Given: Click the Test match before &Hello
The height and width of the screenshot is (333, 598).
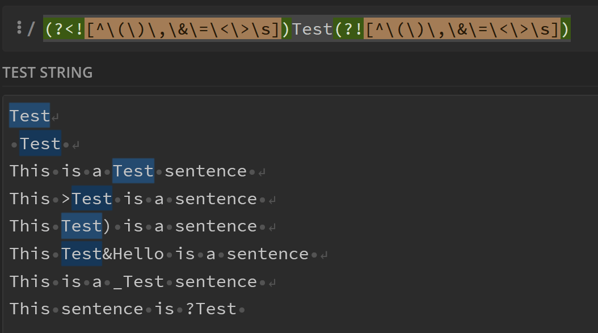Looking at the screenshot, I should tap(82, 254).
